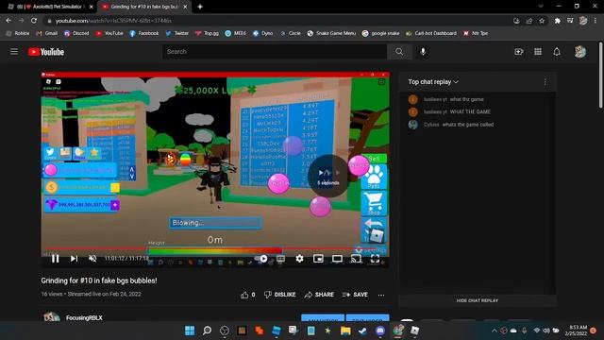The image size is (604, 340).
Task: Cast video with the Play on TV icon
Action: [356, 259]
